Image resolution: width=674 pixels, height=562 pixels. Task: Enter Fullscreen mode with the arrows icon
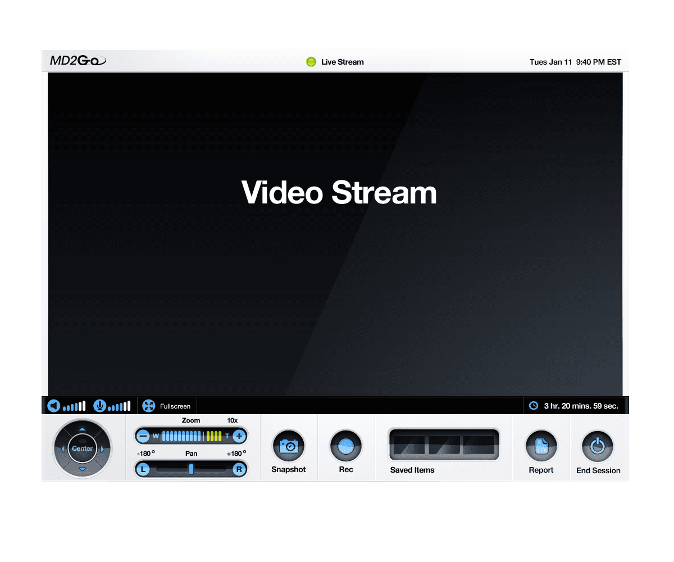148,406
